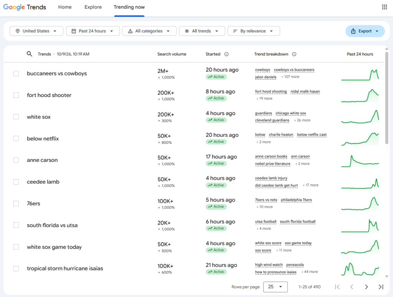Open the Past 24 hours time dropdown
The height and width of the screenshot is (297, 393).
pyautogui.click(x=93, y=31)
